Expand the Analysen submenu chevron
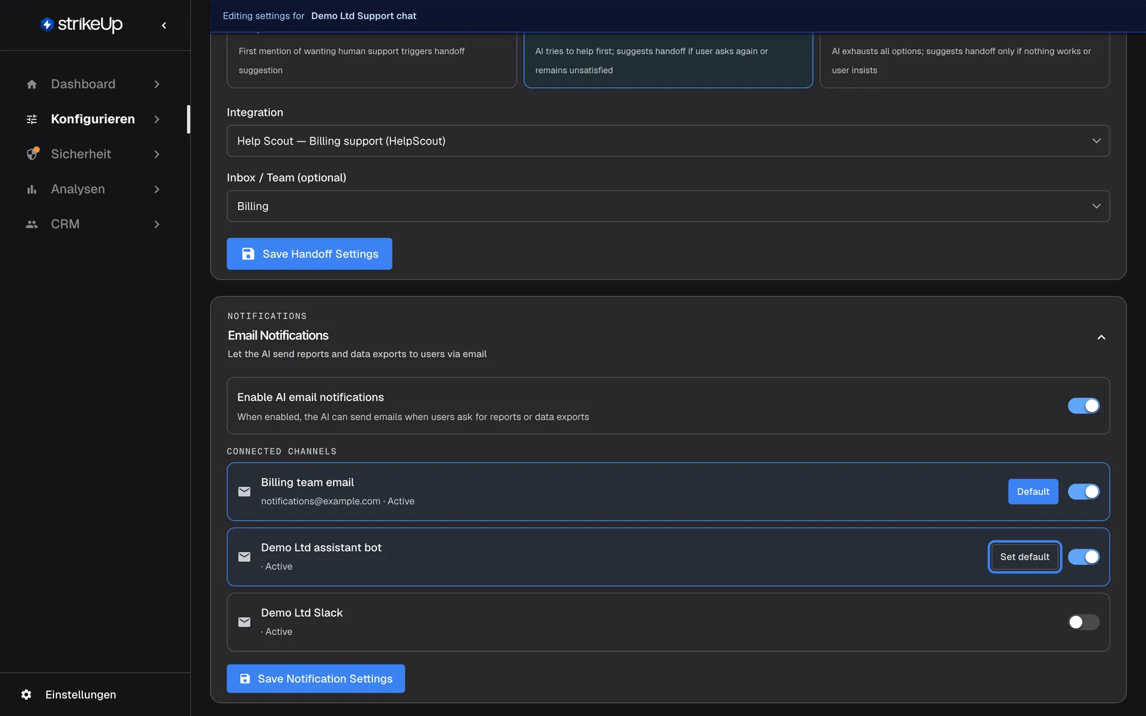The image size is (1146, 716). tap(157, 189)
